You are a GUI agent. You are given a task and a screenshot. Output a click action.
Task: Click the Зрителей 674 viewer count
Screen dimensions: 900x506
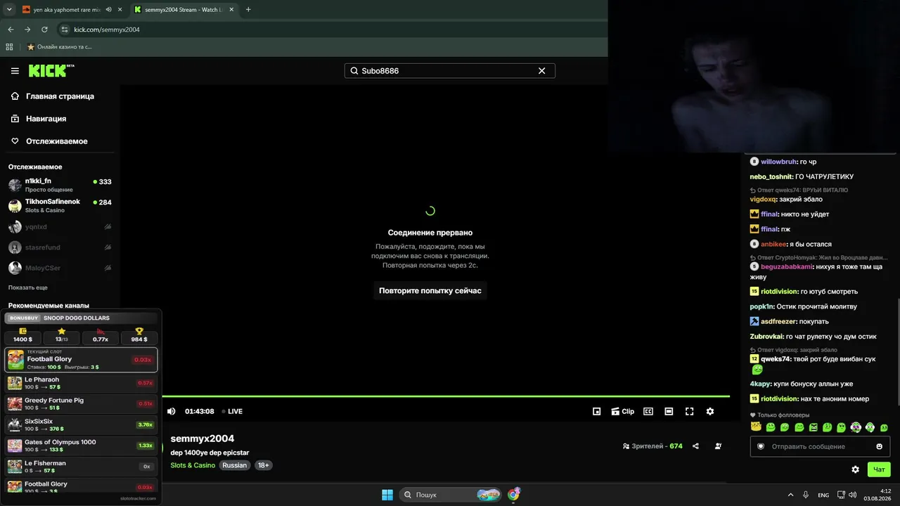pos(652,446)
